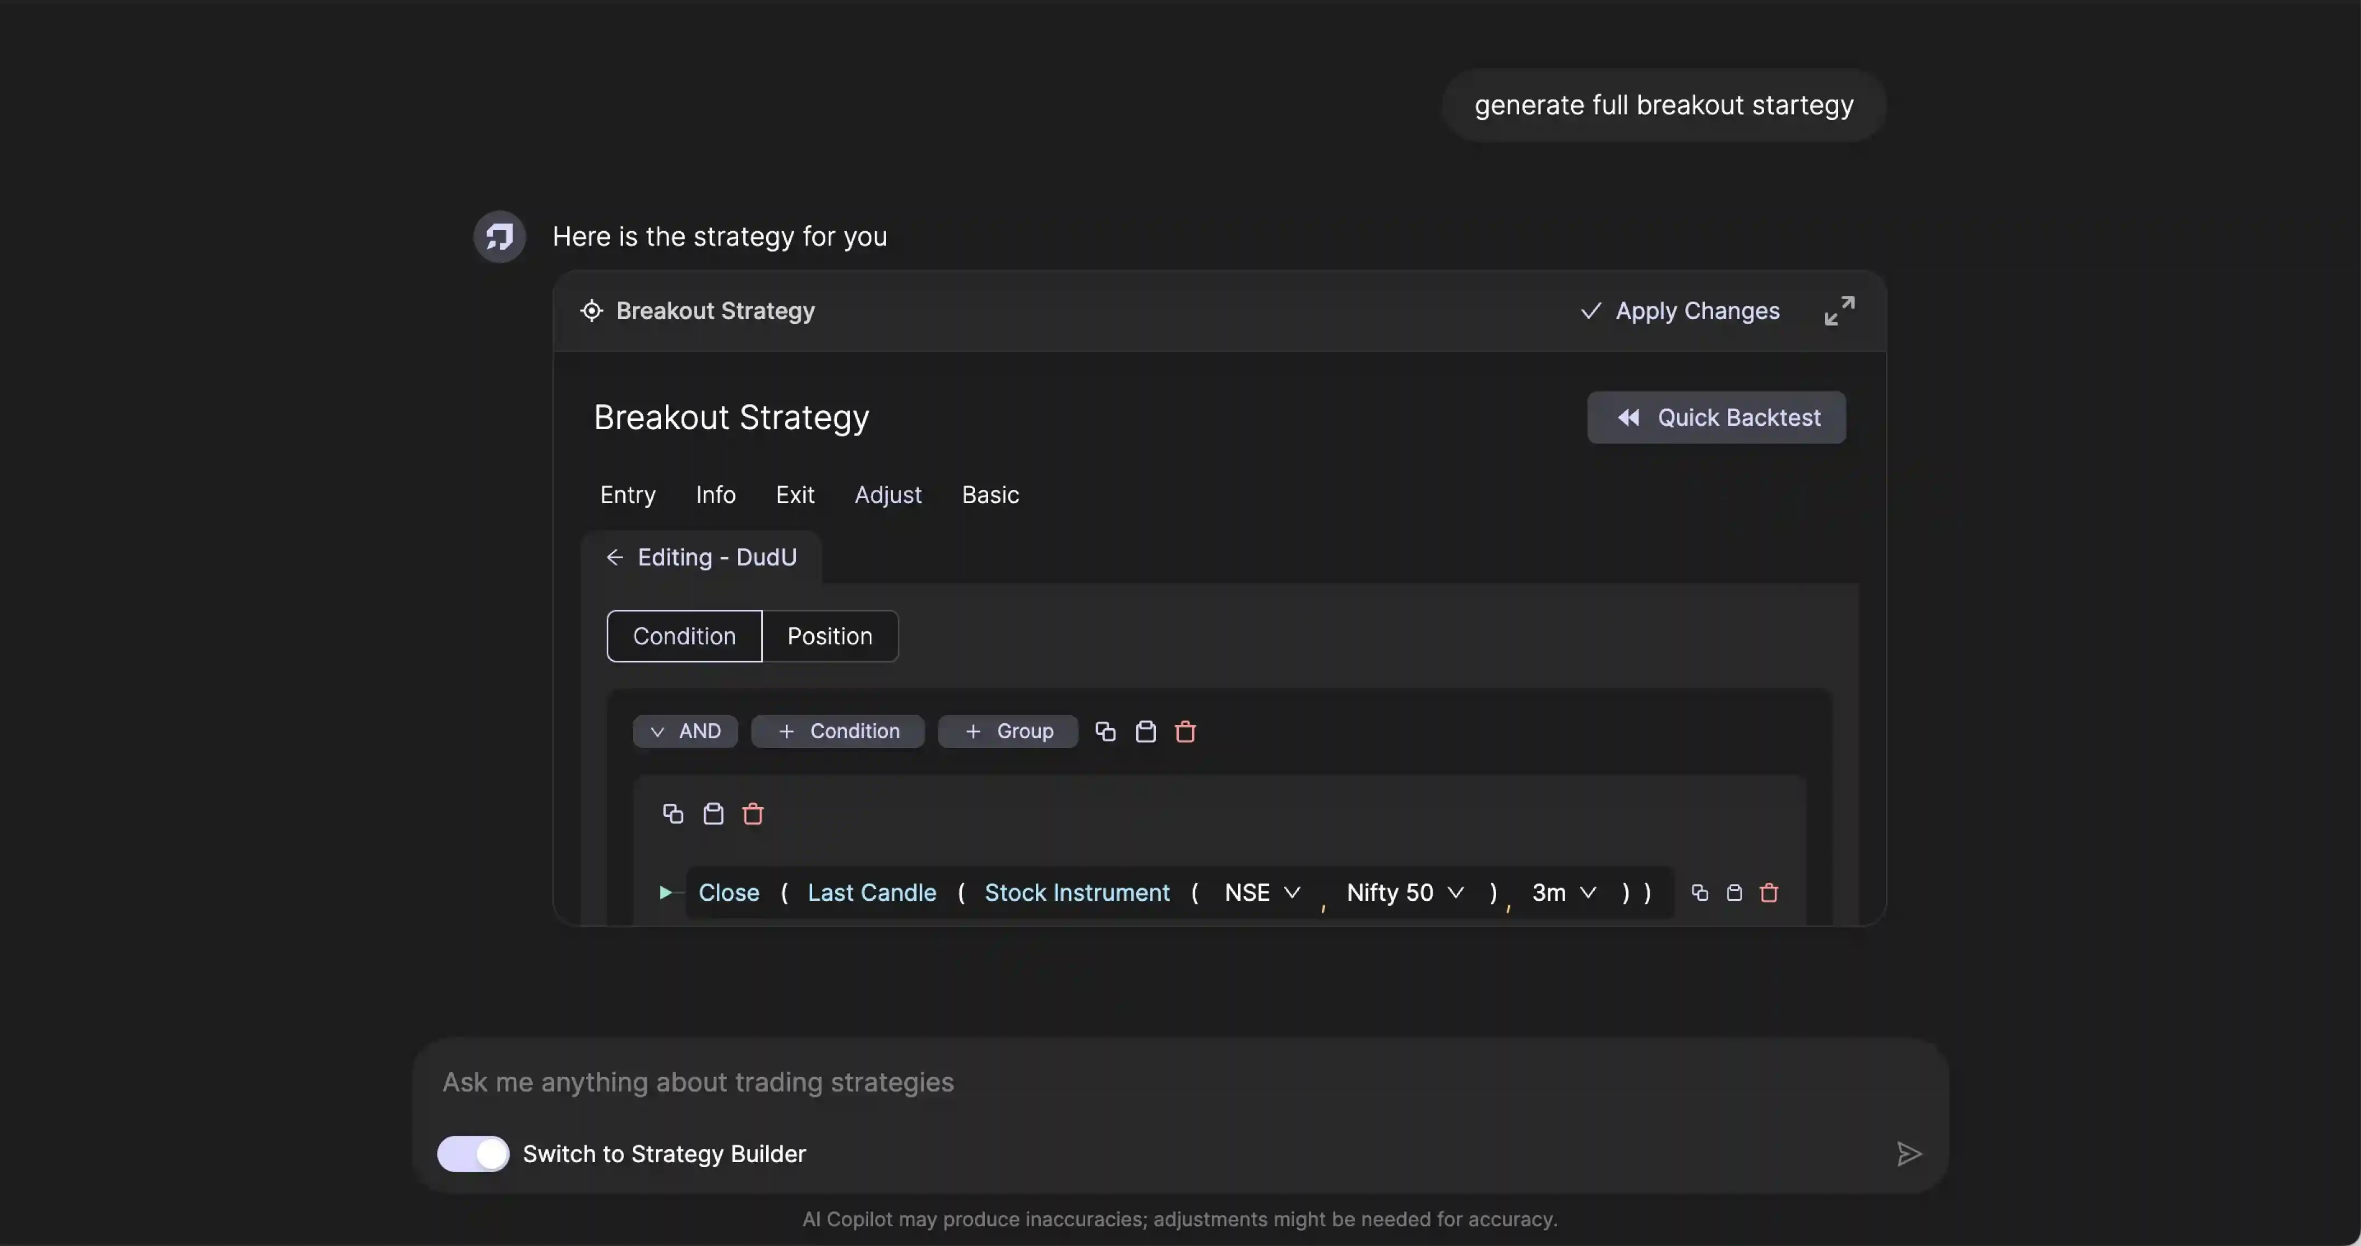
Task: Click the target icon beside Breakout Strategy header
Action: pos(592,311)
